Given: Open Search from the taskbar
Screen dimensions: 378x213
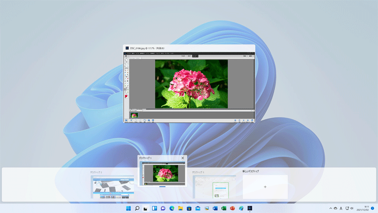Looking at the screenshot, I should (137, 208).
